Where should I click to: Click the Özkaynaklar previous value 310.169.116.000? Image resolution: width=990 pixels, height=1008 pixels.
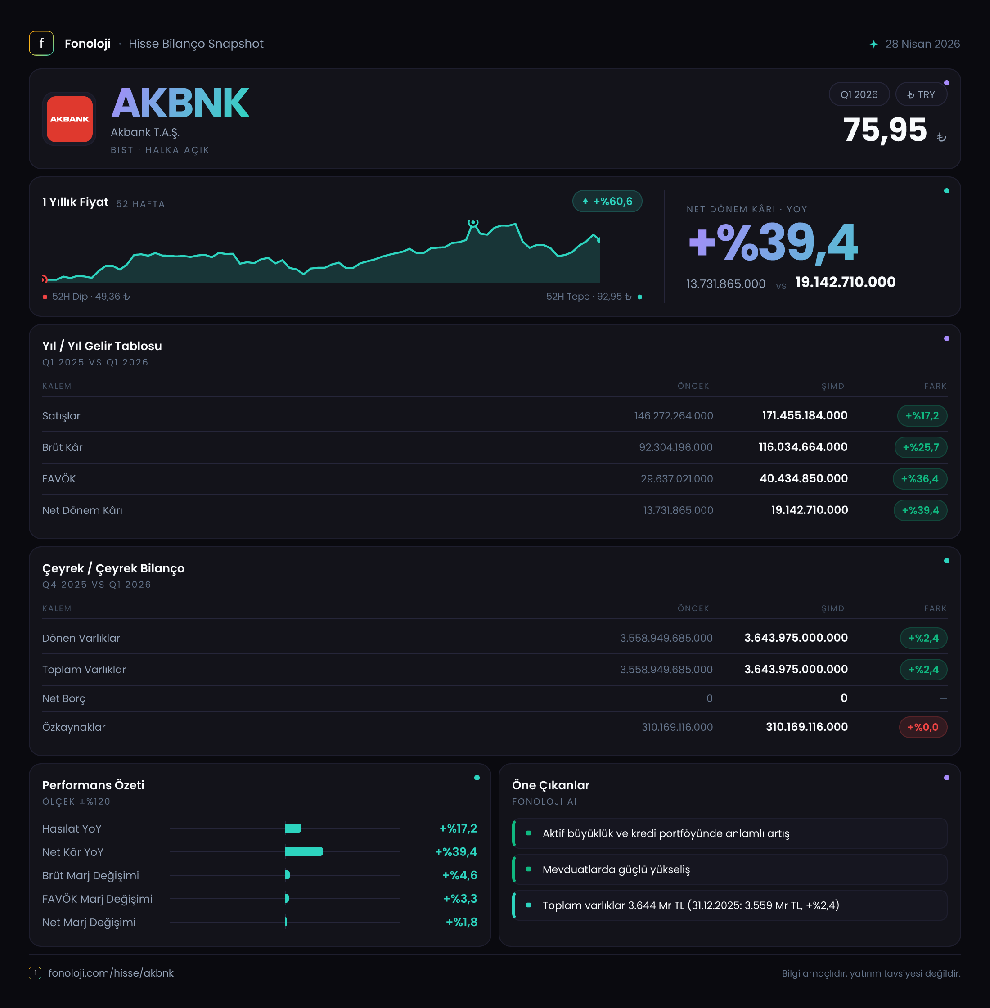pyautogui.click(x=677, y=727)
